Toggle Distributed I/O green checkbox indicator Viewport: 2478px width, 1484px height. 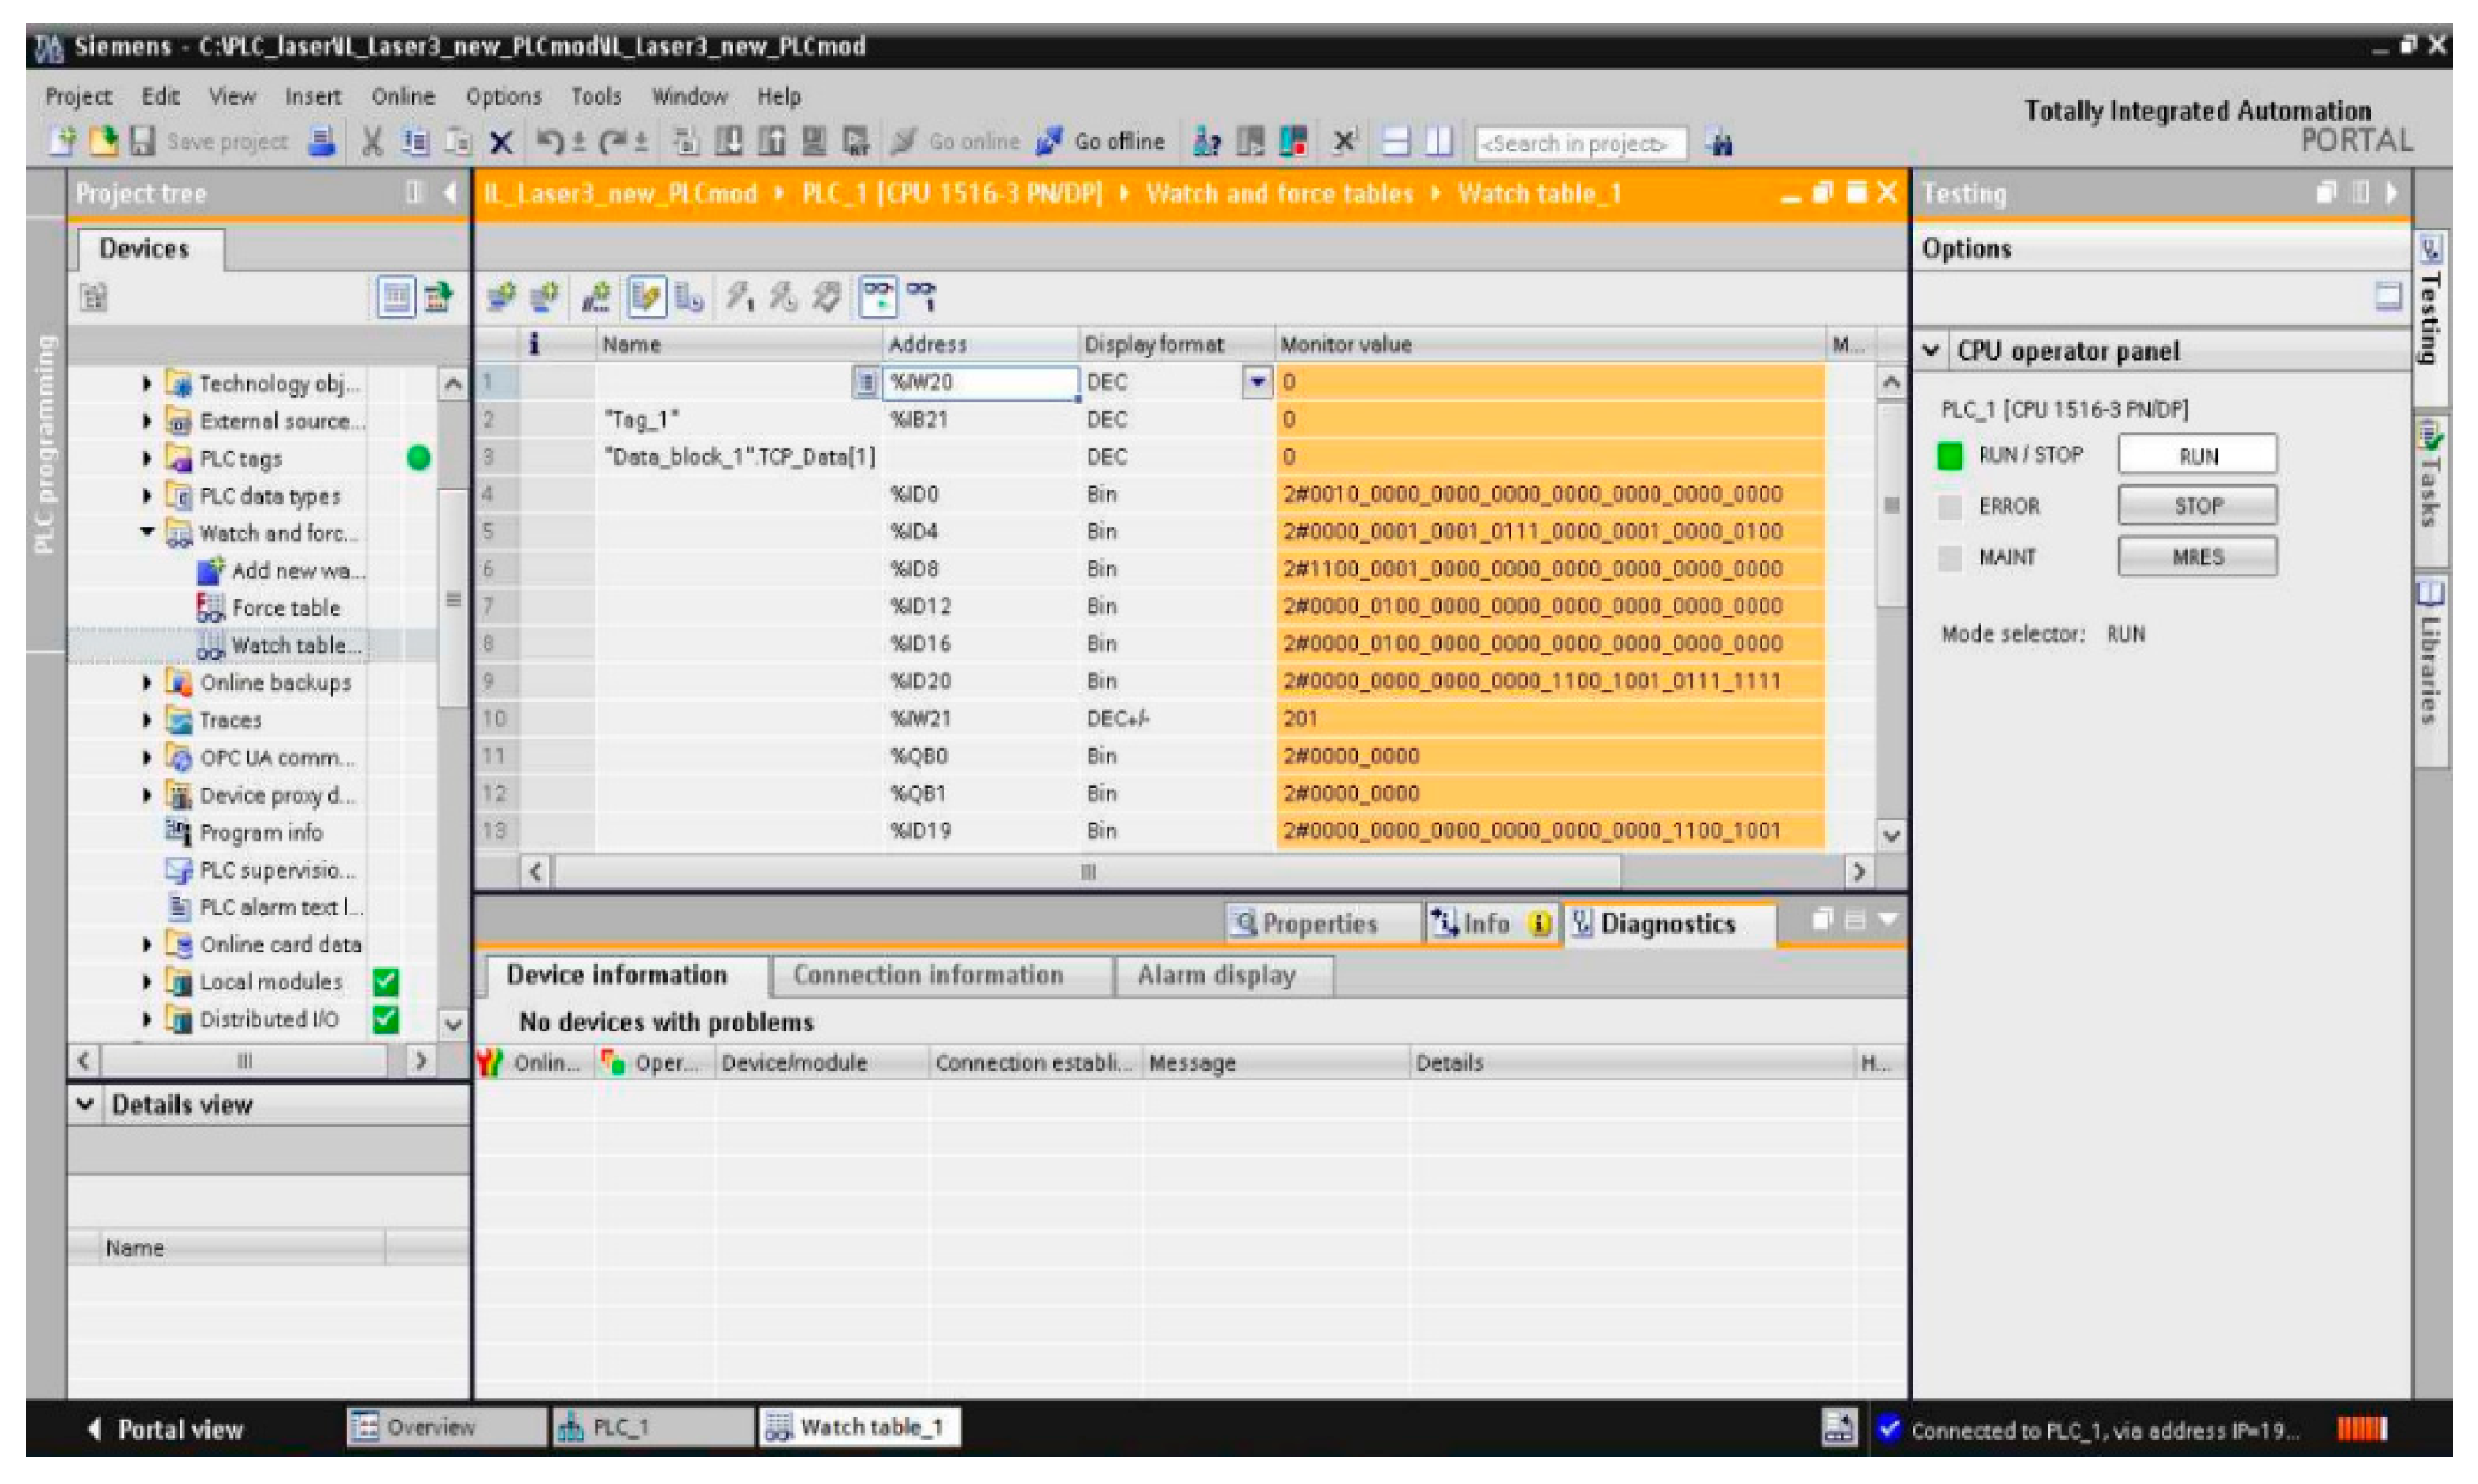coord(385,1019)
